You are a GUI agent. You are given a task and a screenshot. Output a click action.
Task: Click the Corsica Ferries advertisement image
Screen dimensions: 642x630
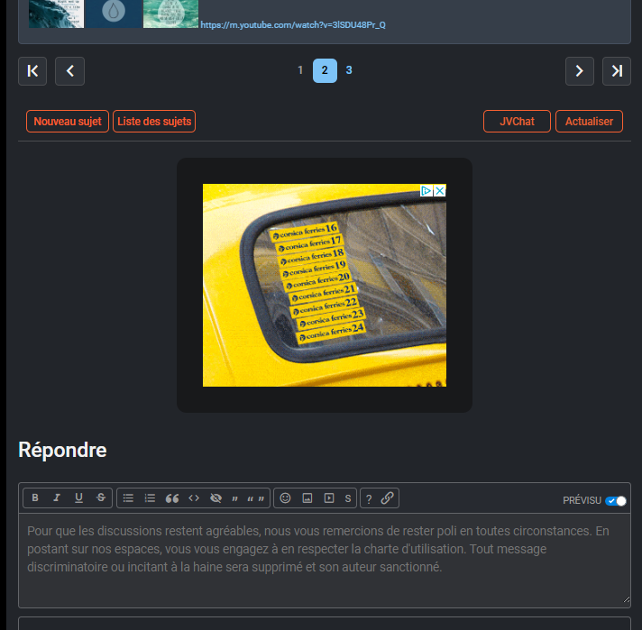[x=325, y=285]
